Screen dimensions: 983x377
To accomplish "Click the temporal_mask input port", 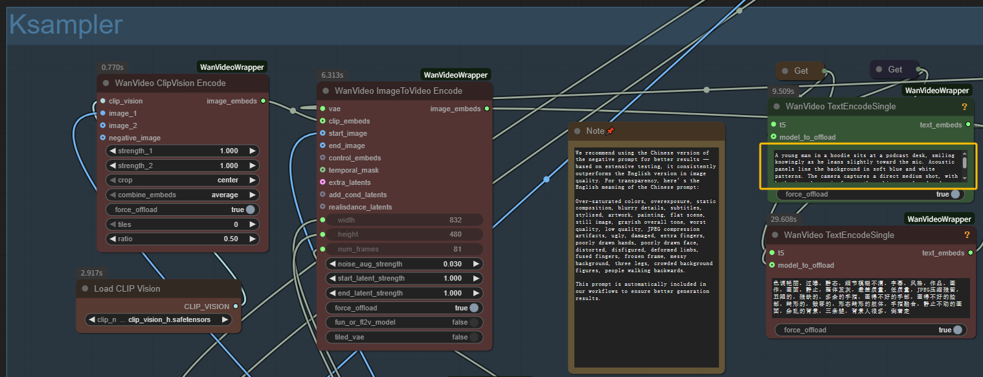I will click(322, 170).
